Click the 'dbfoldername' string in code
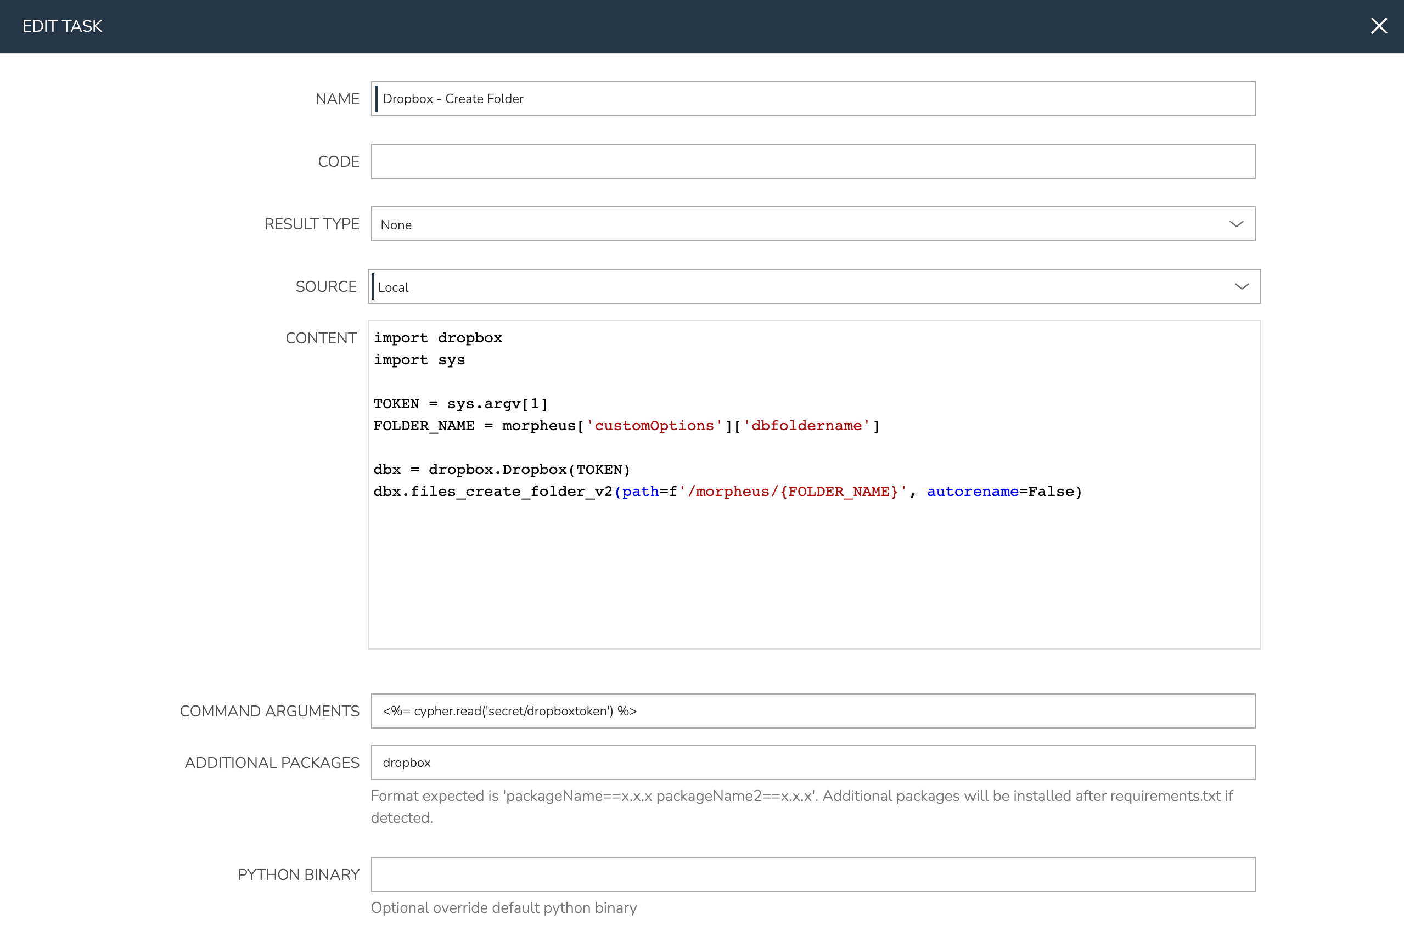This screenshot has height=937, width=1404. [807, 426]
